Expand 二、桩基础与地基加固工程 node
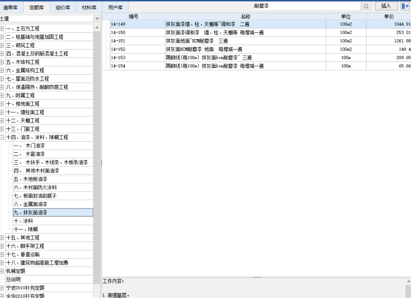 2,37
